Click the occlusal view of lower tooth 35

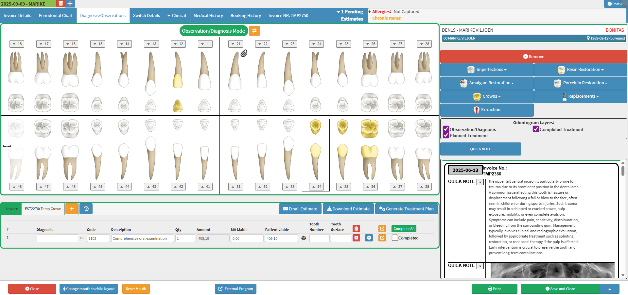click(342, 127)
